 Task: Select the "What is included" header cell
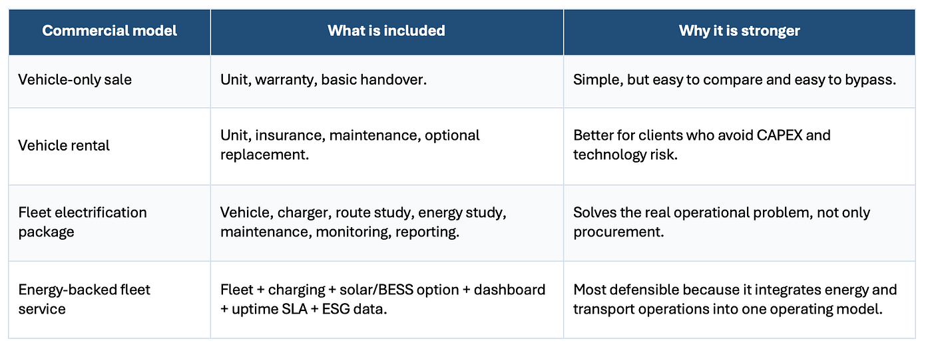(387, 31)
